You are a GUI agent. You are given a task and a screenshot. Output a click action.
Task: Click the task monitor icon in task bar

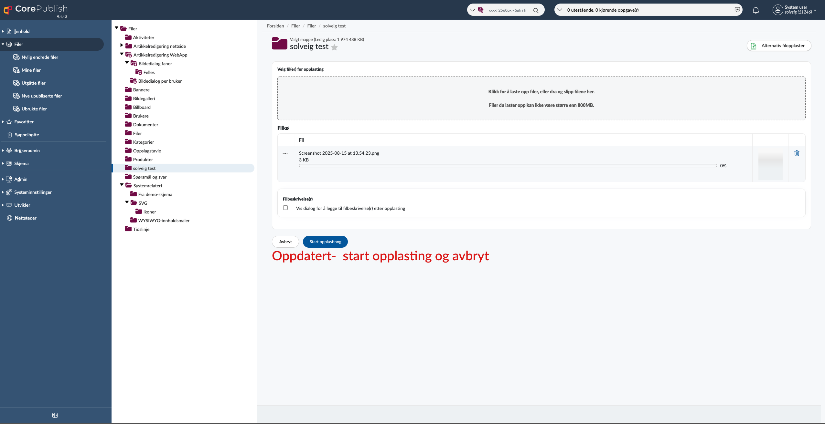(x=737, y=10)
